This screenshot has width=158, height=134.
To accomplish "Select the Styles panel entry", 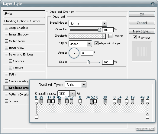I will click(x=24, y=14).
